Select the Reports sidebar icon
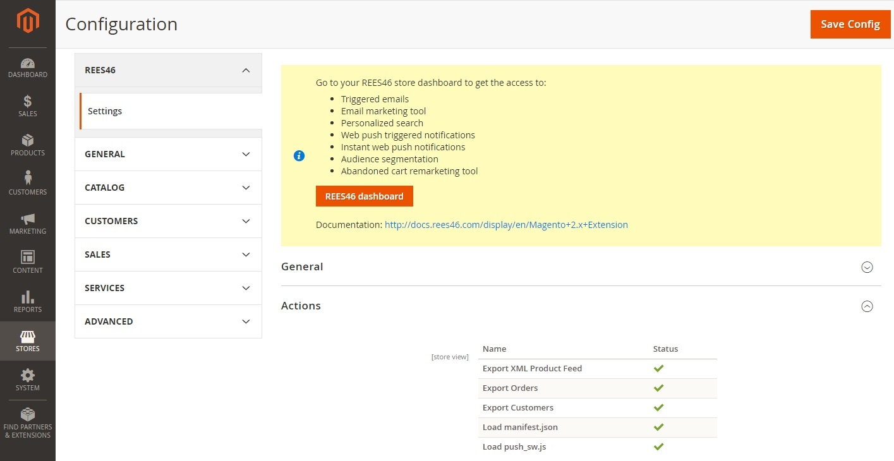 pos(28,301)
